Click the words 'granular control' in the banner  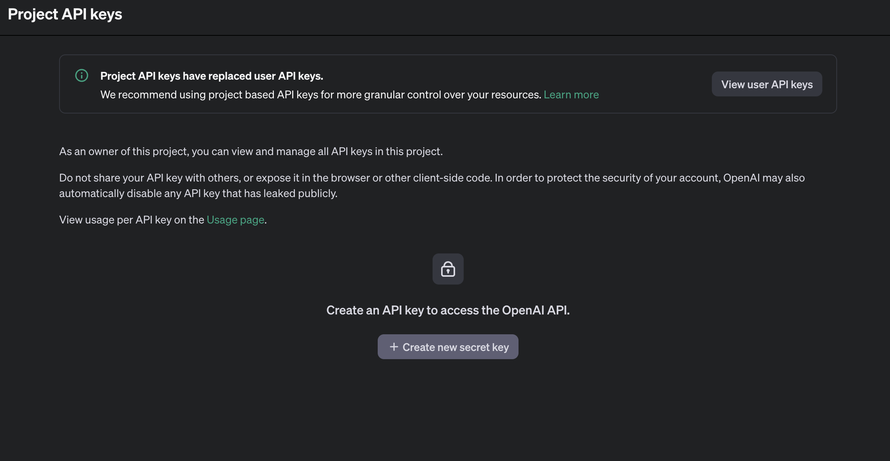coord(402,95)
